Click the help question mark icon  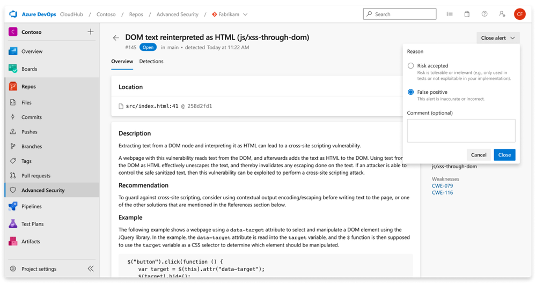[484, 14]
